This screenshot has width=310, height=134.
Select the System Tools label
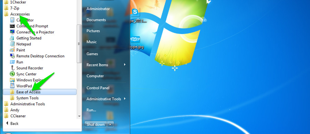click(28, 98)
